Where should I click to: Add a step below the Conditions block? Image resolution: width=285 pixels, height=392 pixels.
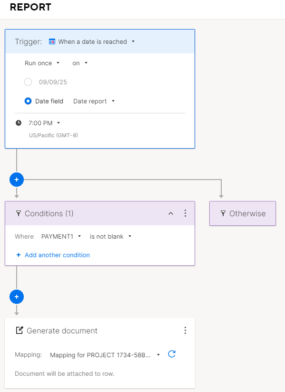(17, 297)
